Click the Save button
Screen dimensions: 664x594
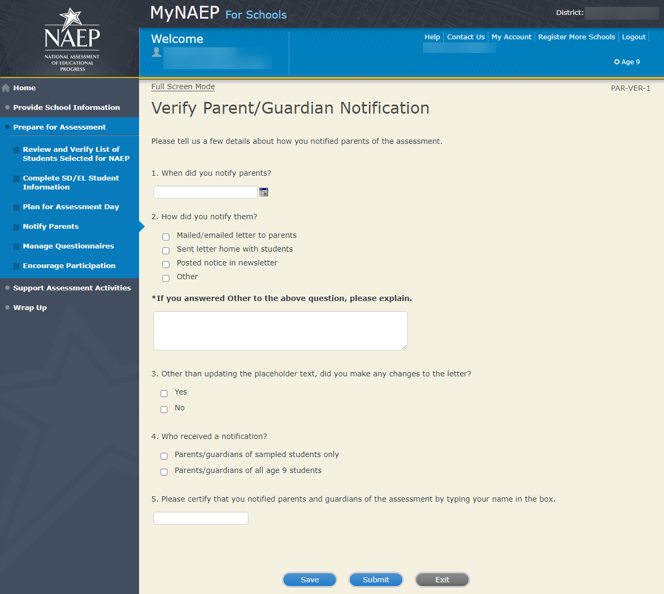tap(309, 580)
